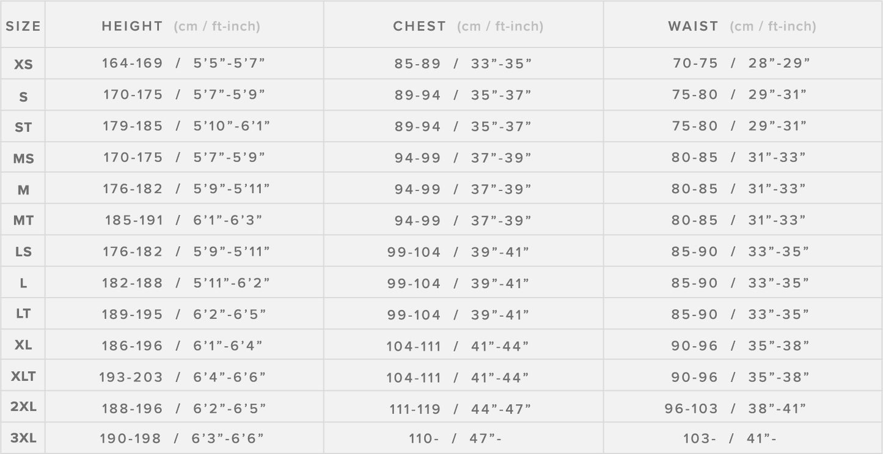Click the SIZE column header
Image resolution: width=883 pixels, height=454 pixels.
23,26
